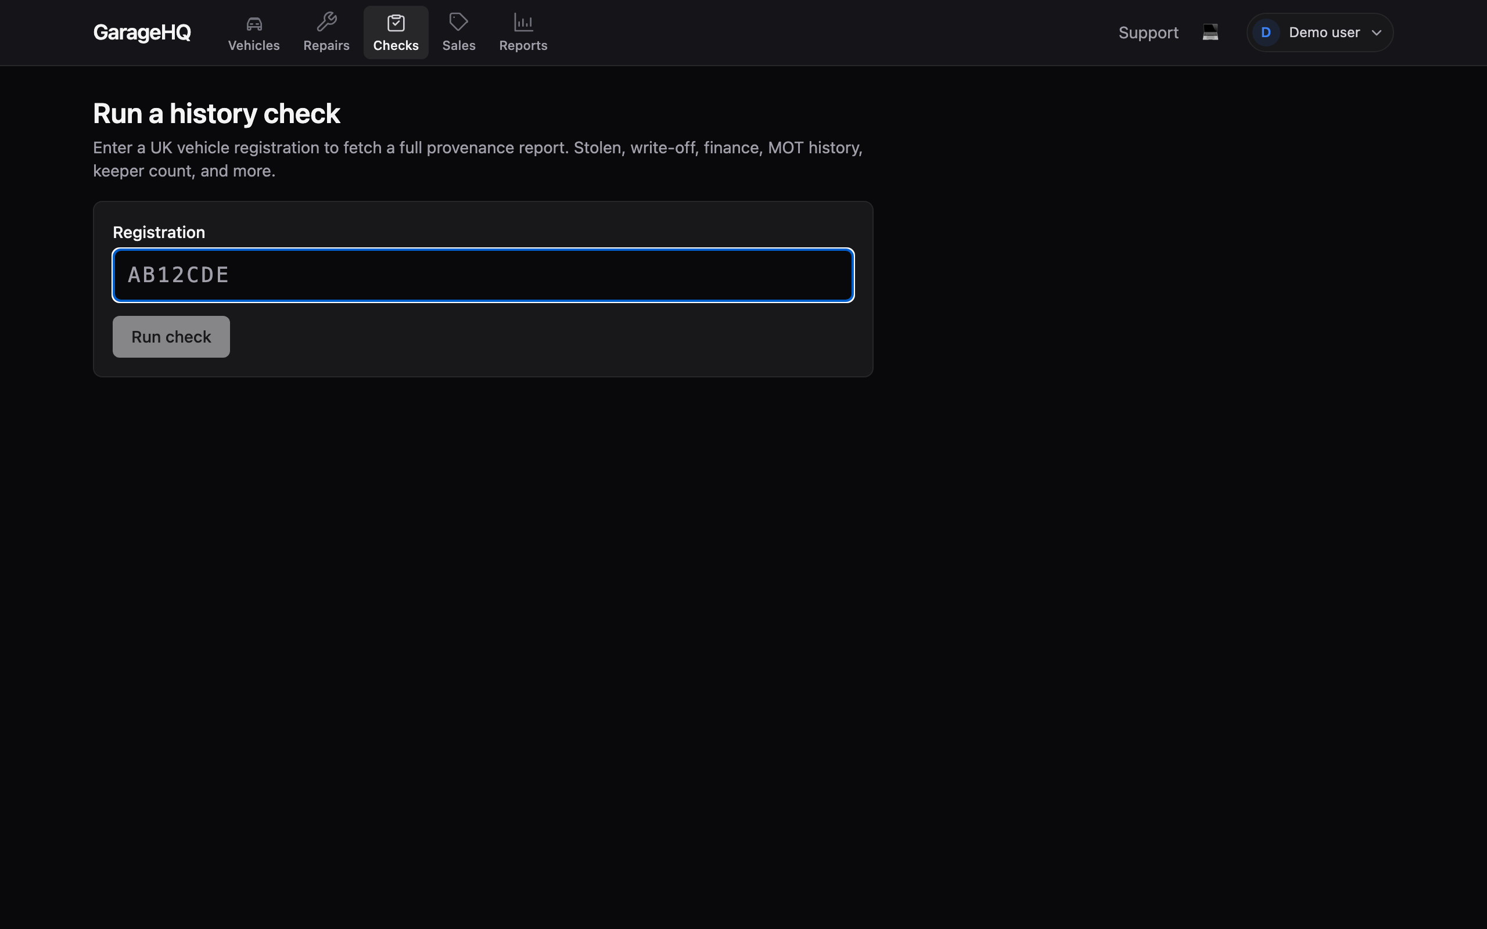Open the Vehicles section
The image size is (1487, 929).
[254, 33]
